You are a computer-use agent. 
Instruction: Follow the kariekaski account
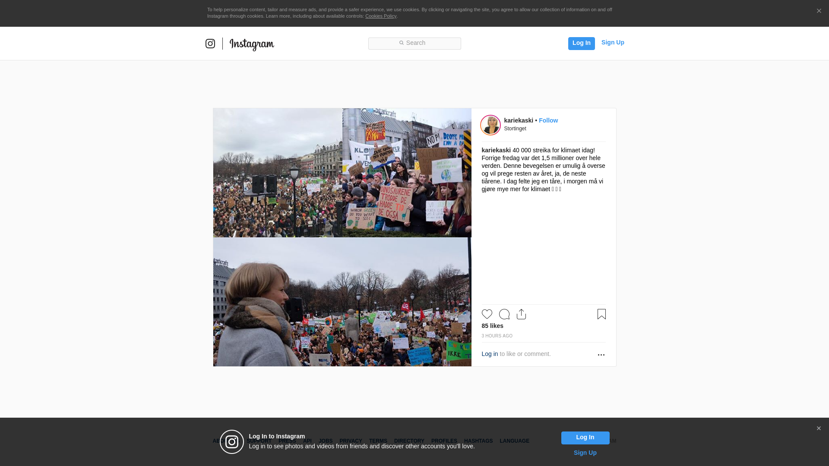(x=548, y=120)
